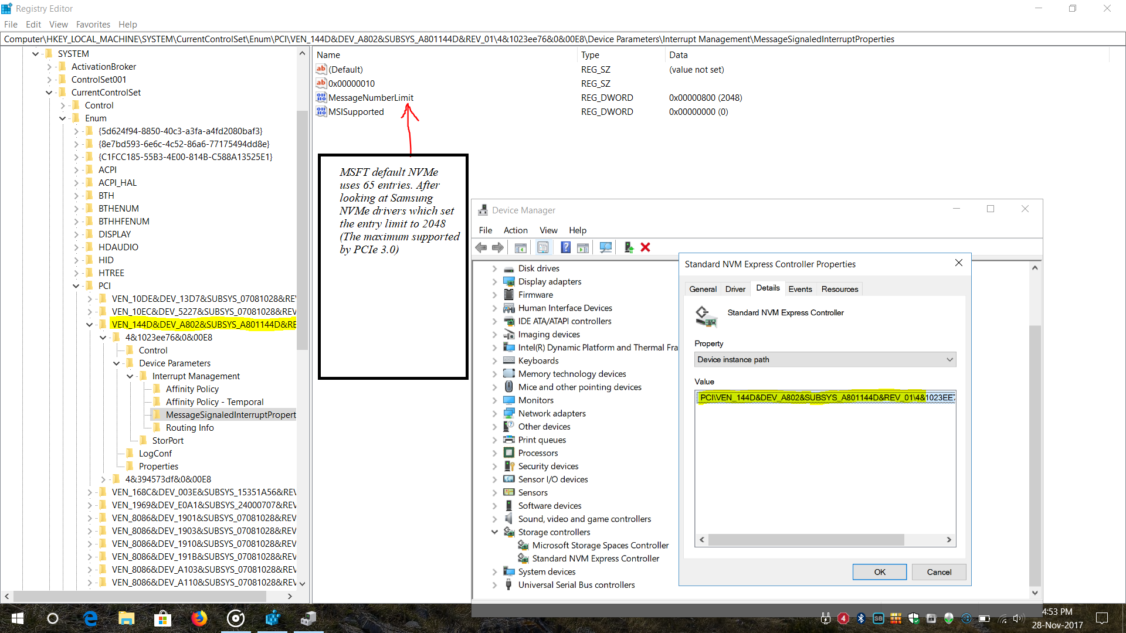This screenshot has height=633, width=1126.
Task: Collapse the Device Parameters key
Action: click(x=117, y=363)
